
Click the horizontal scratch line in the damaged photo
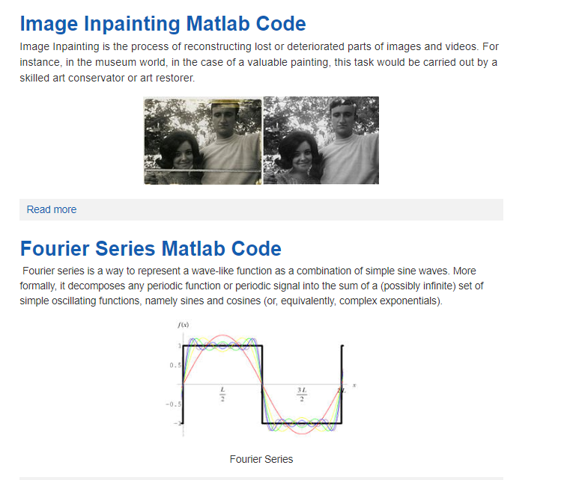pyautogui.click(x=203, y=170)
